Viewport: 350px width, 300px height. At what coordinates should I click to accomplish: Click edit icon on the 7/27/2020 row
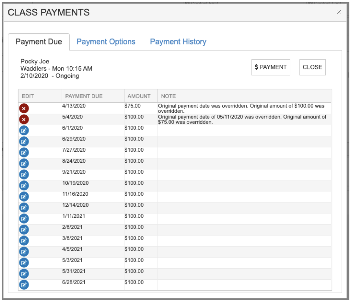[24, 153]
